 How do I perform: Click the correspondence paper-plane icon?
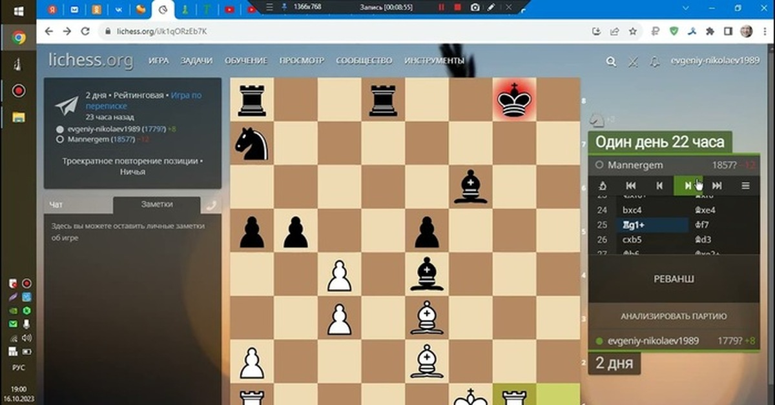coord(66,106)
